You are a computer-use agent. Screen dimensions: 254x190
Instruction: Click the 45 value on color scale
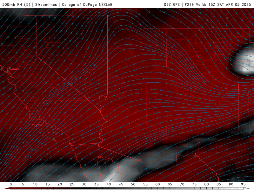coord(121,184)
